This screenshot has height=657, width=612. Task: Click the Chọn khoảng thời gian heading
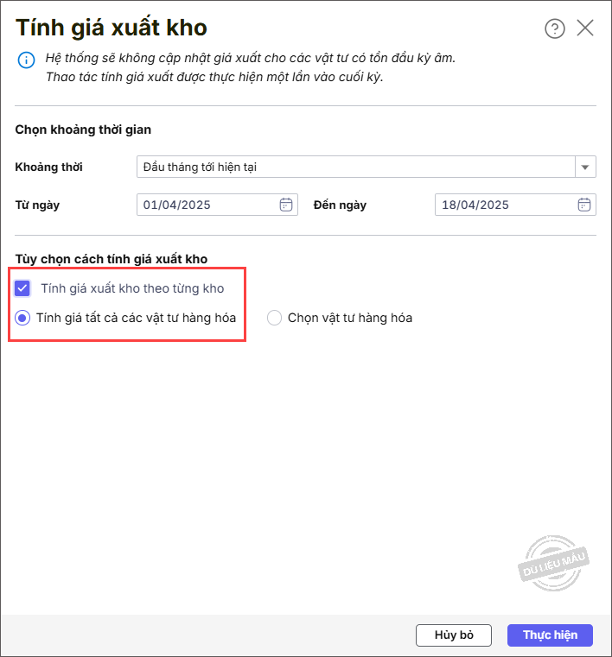83,130
